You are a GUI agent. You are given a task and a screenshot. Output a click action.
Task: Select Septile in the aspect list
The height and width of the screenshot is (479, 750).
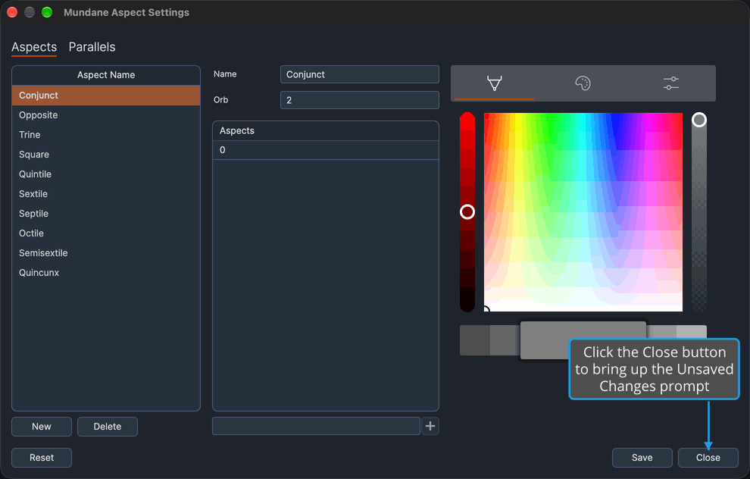pos(106,214)
